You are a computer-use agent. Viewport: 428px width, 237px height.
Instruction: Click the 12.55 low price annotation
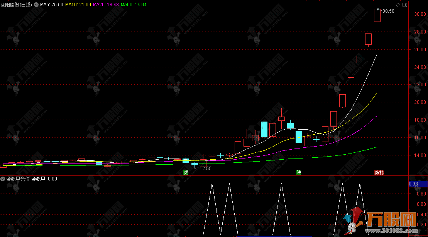coord(205,168)
